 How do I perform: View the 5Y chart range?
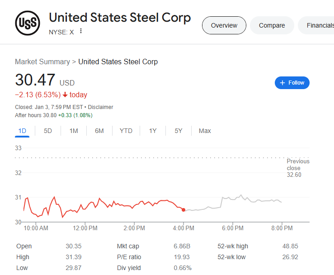(x=179, y=131)
